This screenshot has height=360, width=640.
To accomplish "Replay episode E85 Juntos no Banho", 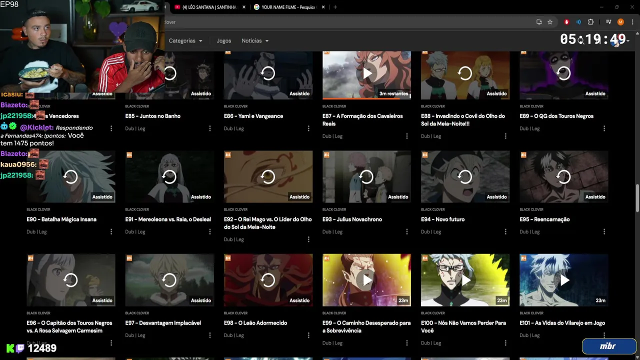I will pyautogui.click(x=170, y=73).
